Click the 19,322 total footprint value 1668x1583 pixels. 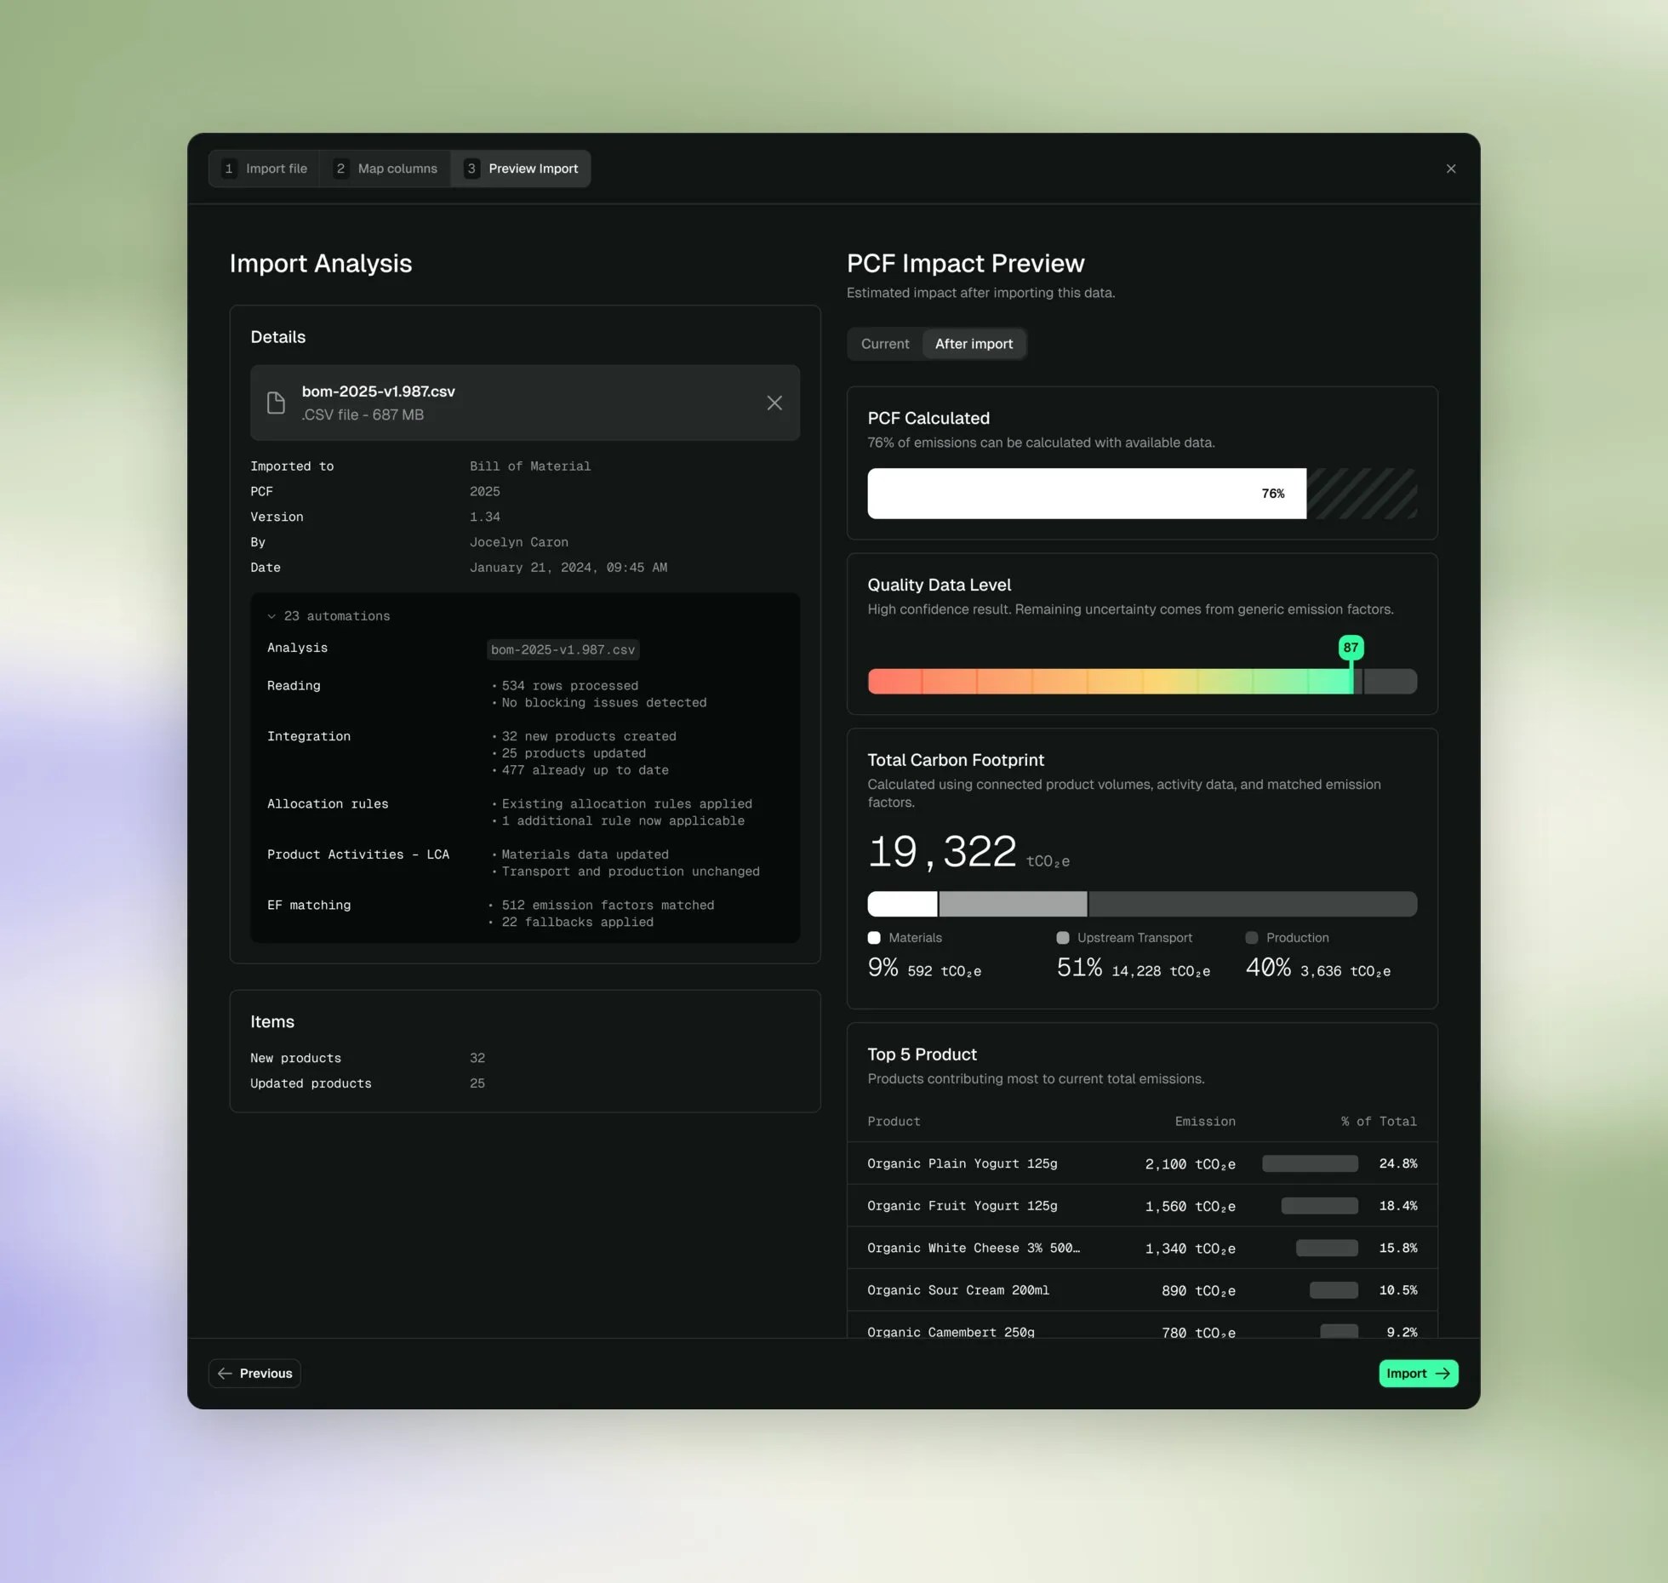coord(942,852)
